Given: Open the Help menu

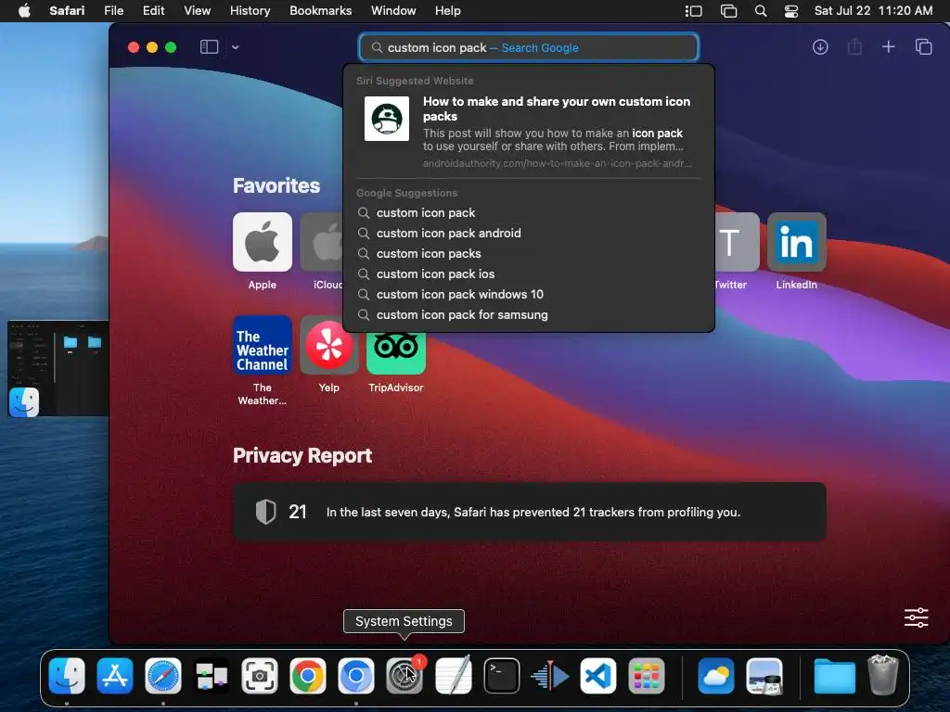Looking at the screenshot, I should pyautogui.click(x=448, y=10).
